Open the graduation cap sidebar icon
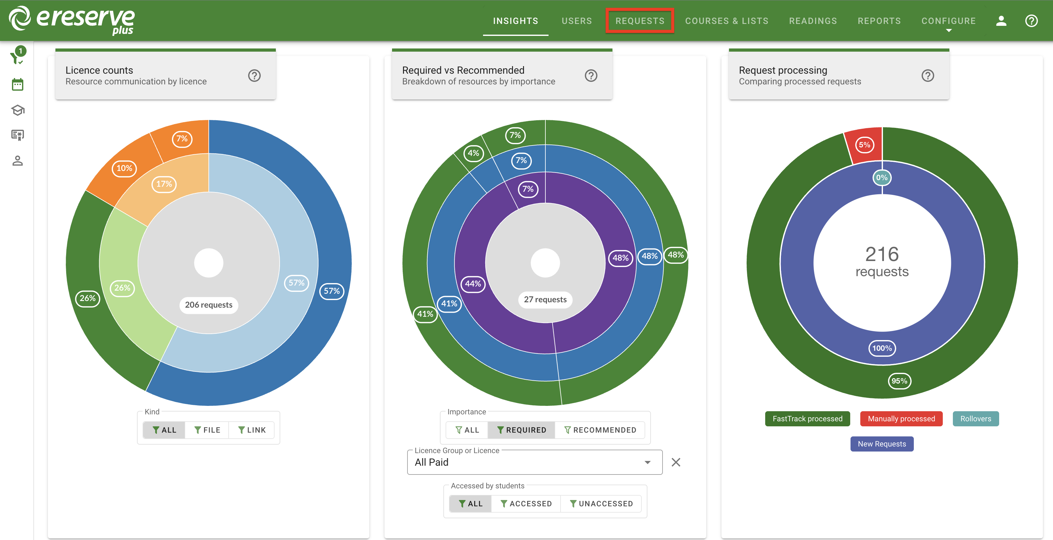Image resolution: width=1053 pixels, height=540 pixels. (x=18, y=110)
